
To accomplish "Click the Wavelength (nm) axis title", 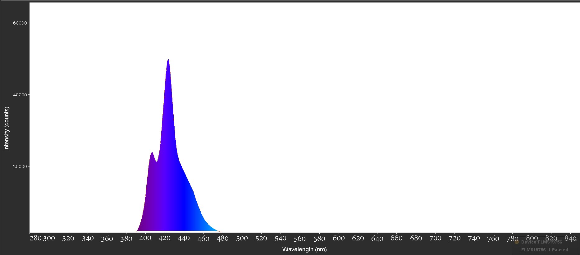I will click(304, 249).
